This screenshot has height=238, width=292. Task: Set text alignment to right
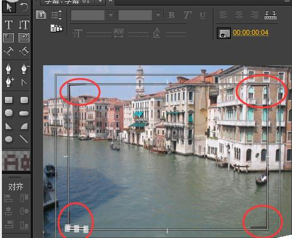255,15
